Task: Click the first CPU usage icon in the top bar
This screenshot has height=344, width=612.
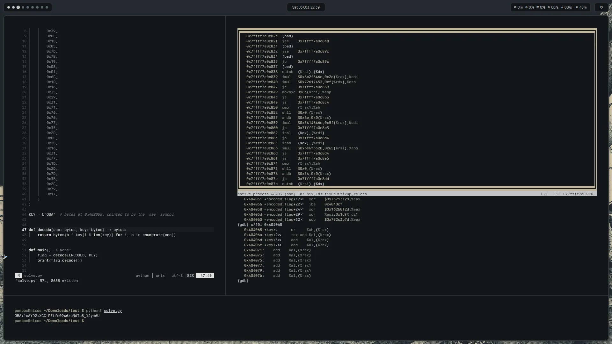Action: pos(515,7)
